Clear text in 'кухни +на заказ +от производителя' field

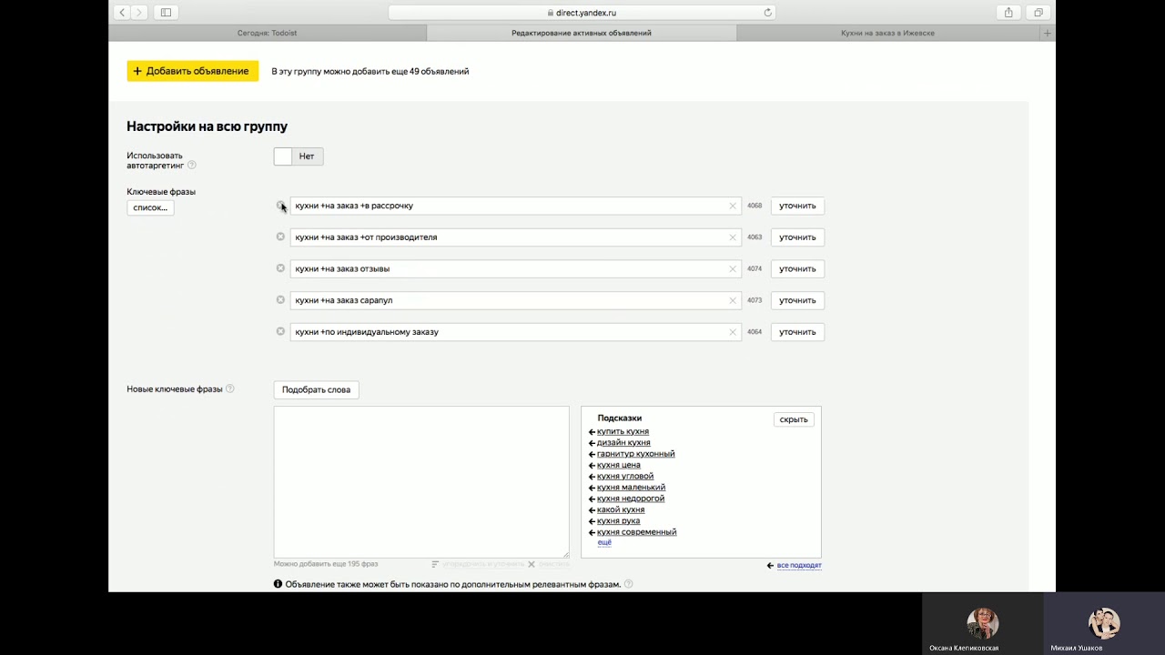click(x=732, y=237)
